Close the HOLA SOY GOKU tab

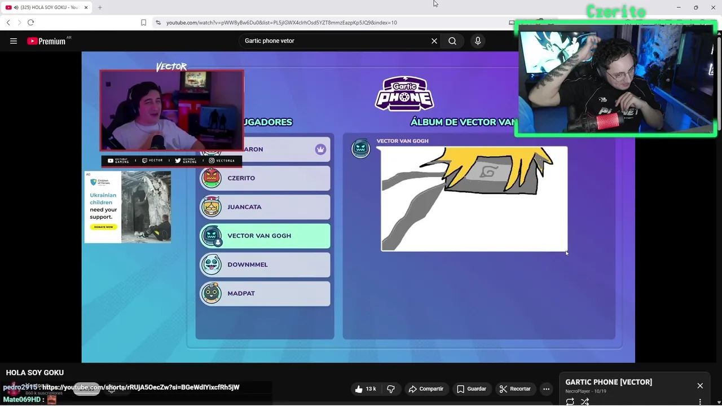[86, 7]
